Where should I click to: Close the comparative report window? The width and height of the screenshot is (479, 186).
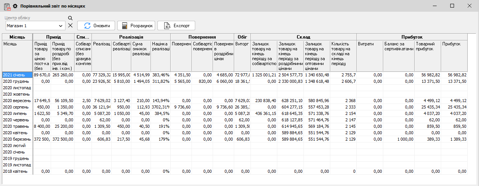(x=469, y=6)
